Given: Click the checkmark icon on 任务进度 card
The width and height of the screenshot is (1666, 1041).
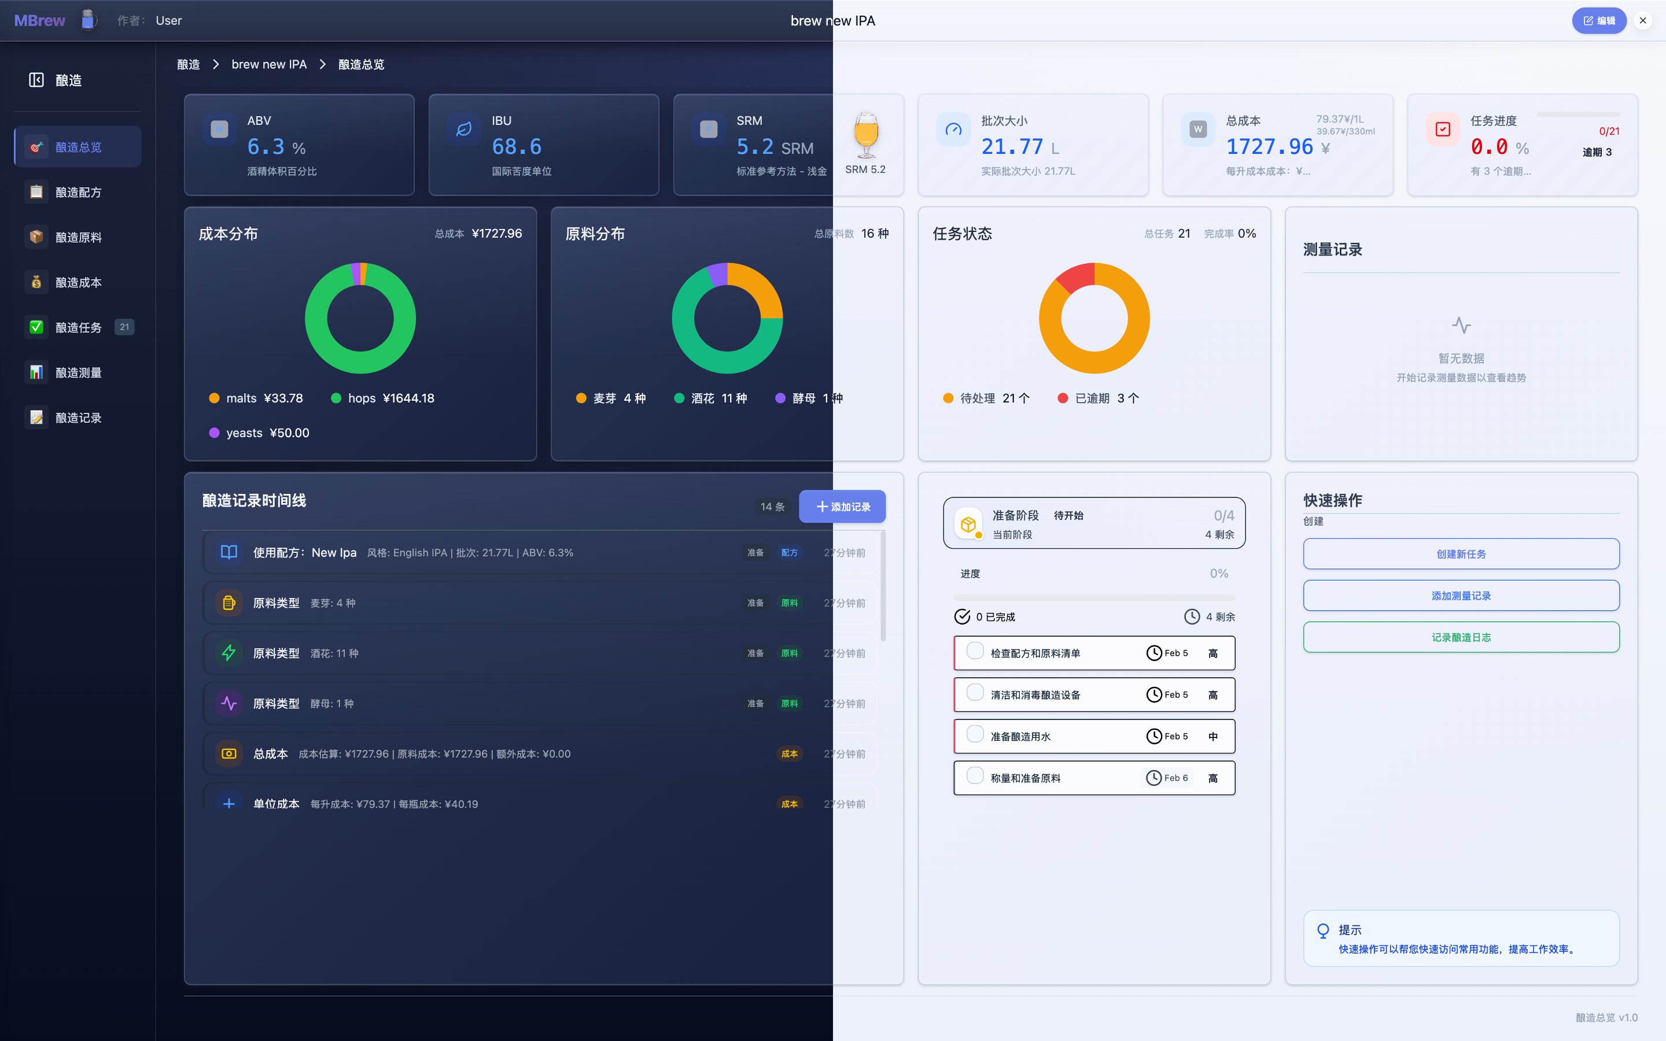Looking at the screenshot, I should pyautogui.click(x=1442, y=130).
